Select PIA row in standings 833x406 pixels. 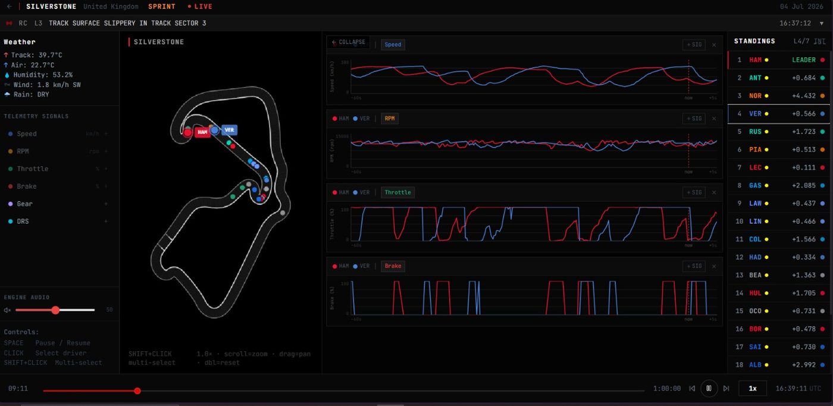[780, 149]
